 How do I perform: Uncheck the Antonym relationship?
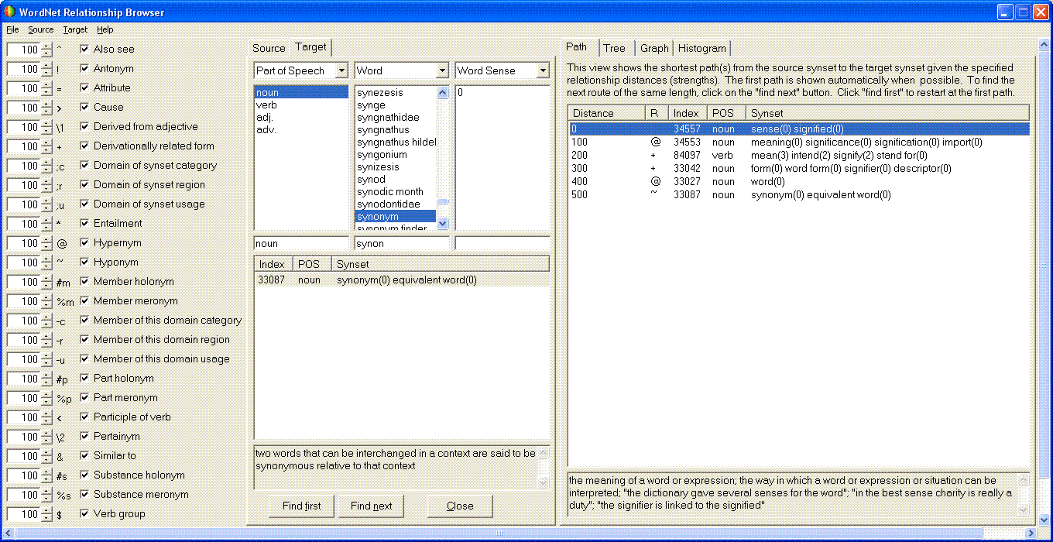point(84,68)
